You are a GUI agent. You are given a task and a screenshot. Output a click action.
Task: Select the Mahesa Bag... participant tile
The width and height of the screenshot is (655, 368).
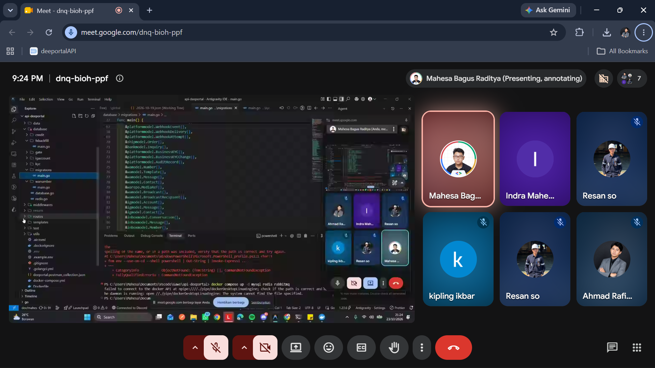[x=458, y=159]
